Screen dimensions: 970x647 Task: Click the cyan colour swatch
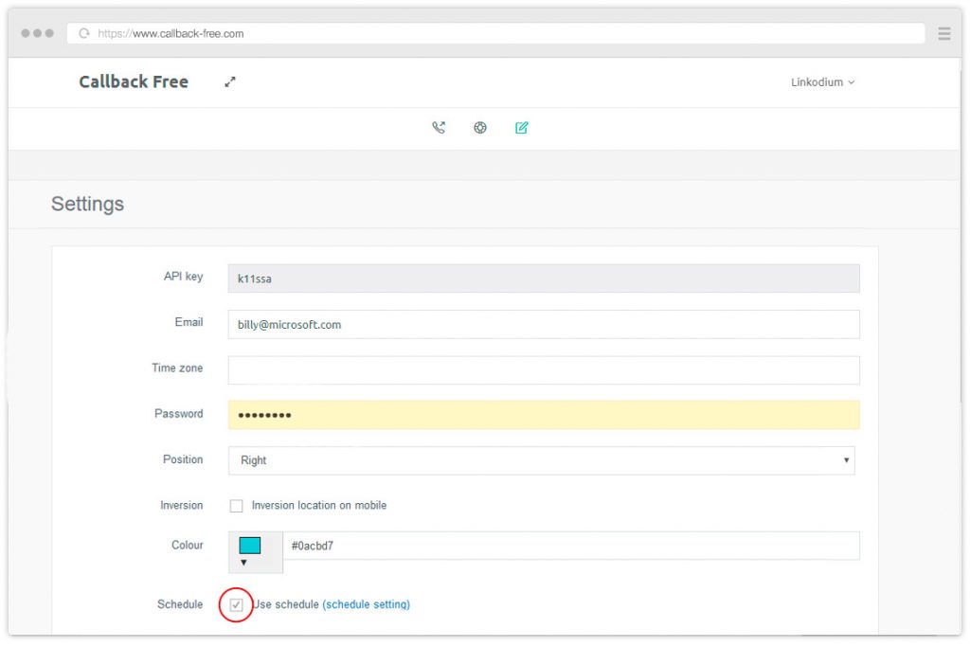coord(249,544)
